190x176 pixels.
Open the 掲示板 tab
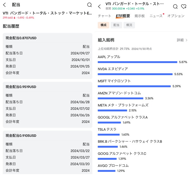coord(140,16)
